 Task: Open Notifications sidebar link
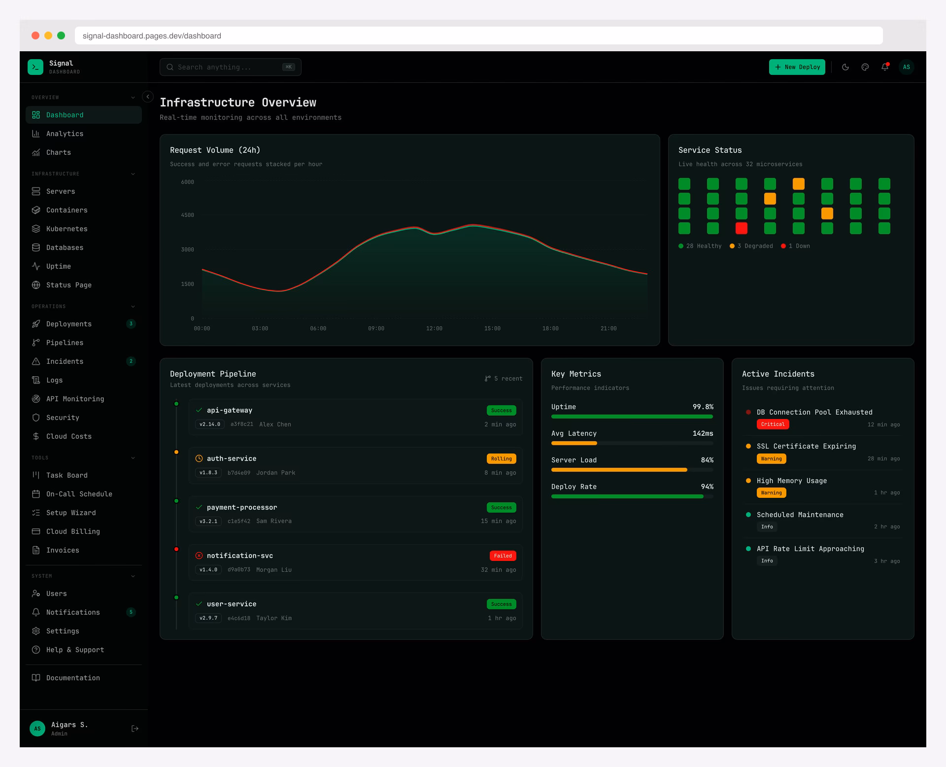tap(84, 612)
